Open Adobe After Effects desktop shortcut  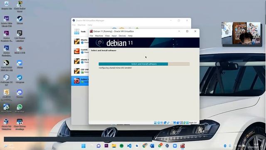7,21
